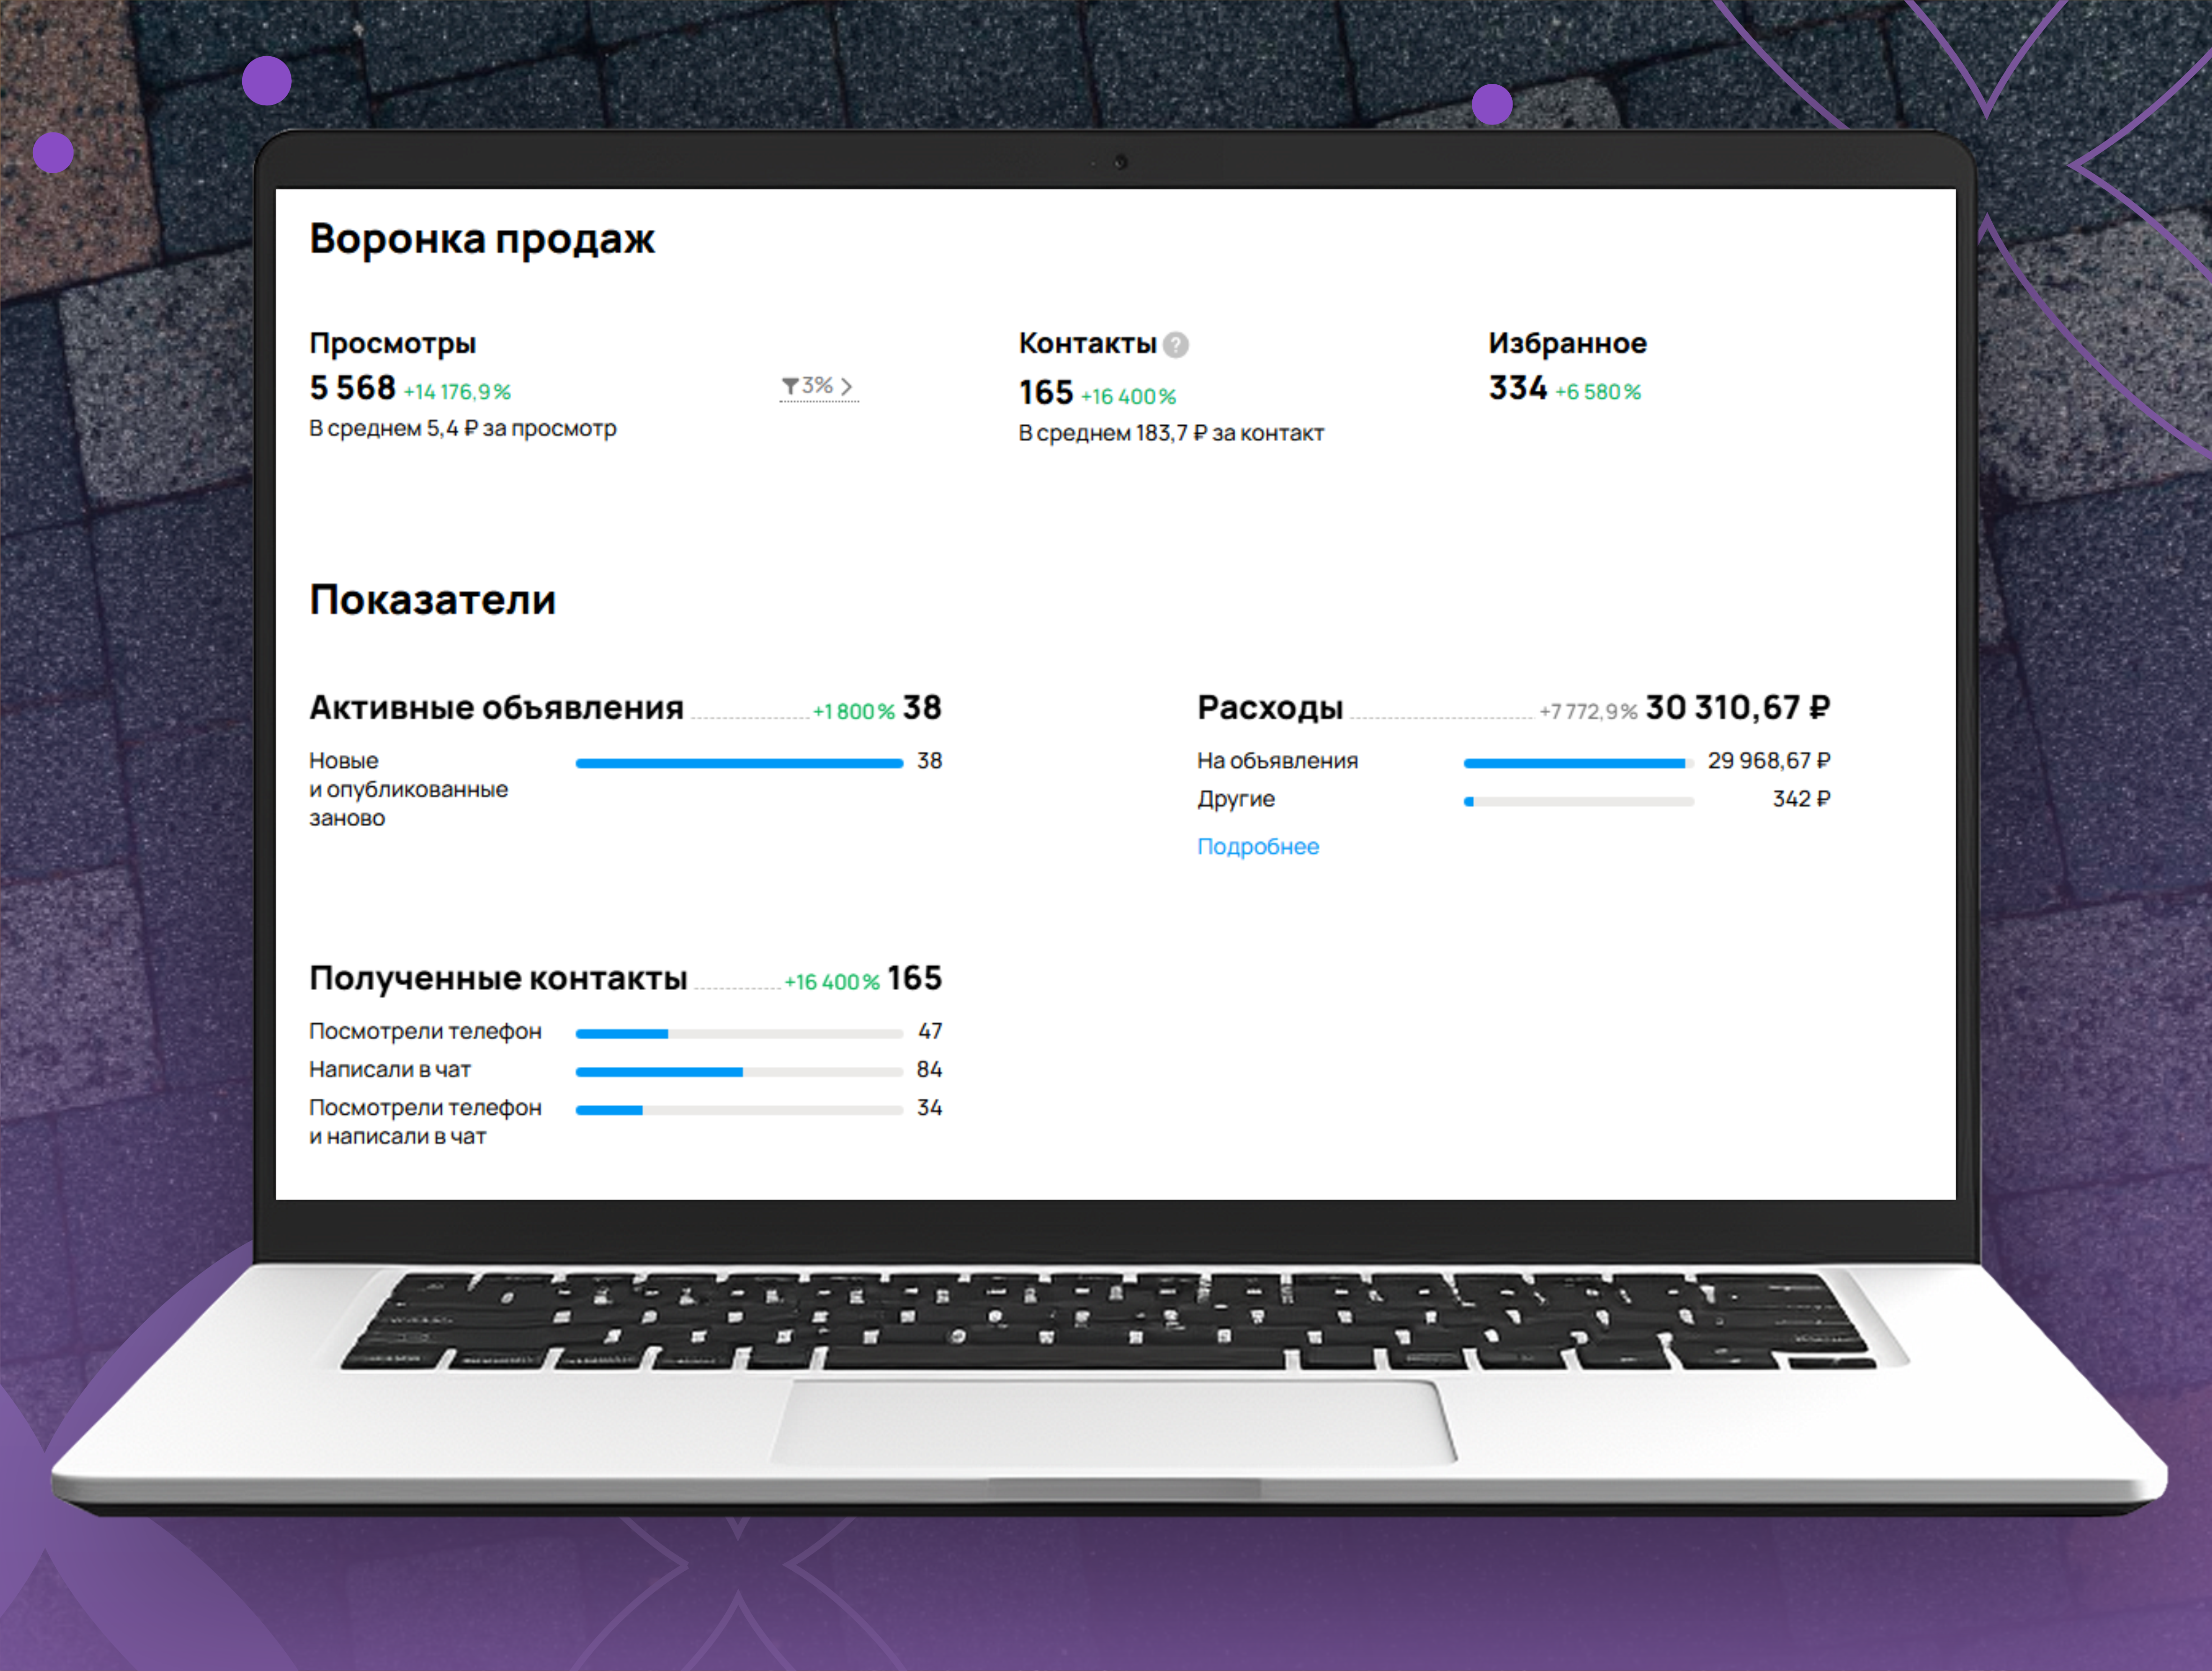Click 'В среднем 183,7 ₽ за контакт' text

pos(1171,433)
